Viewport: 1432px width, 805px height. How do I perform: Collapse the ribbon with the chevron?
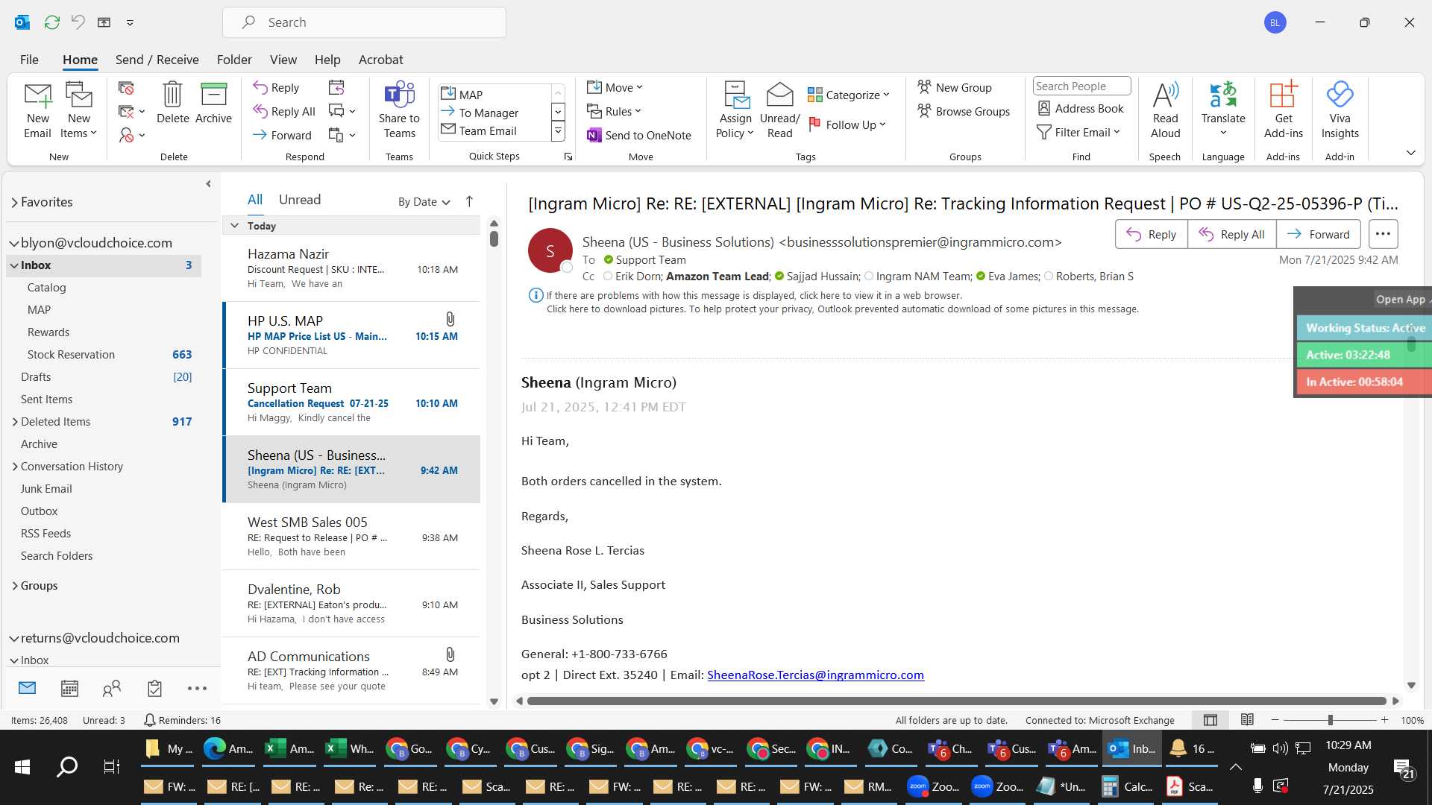pyautogui.click(x=1410, y=153)
